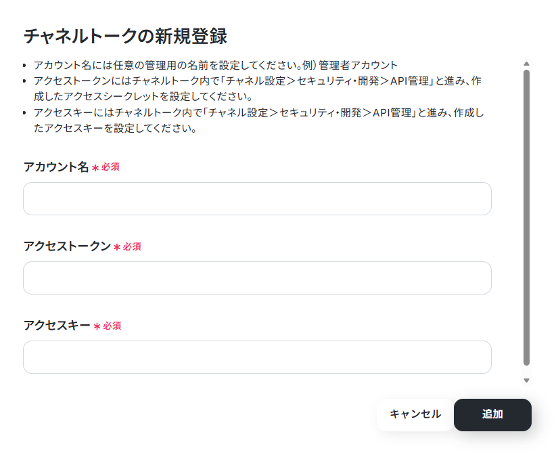This screenshot has height=457, width=556.
Task: Focus the アクセストークン text box
Action: [x=257, y=278]
